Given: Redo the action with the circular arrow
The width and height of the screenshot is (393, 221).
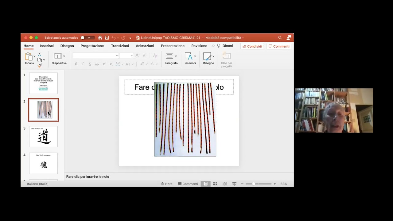Looking at the screenshot, I should pyautogui.click(x=123, y=38).
